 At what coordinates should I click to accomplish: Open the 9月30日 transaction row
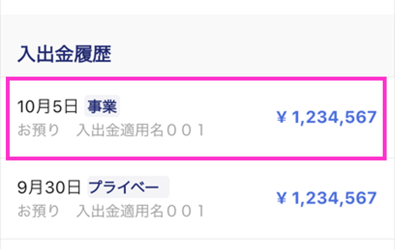click(196, 198)
